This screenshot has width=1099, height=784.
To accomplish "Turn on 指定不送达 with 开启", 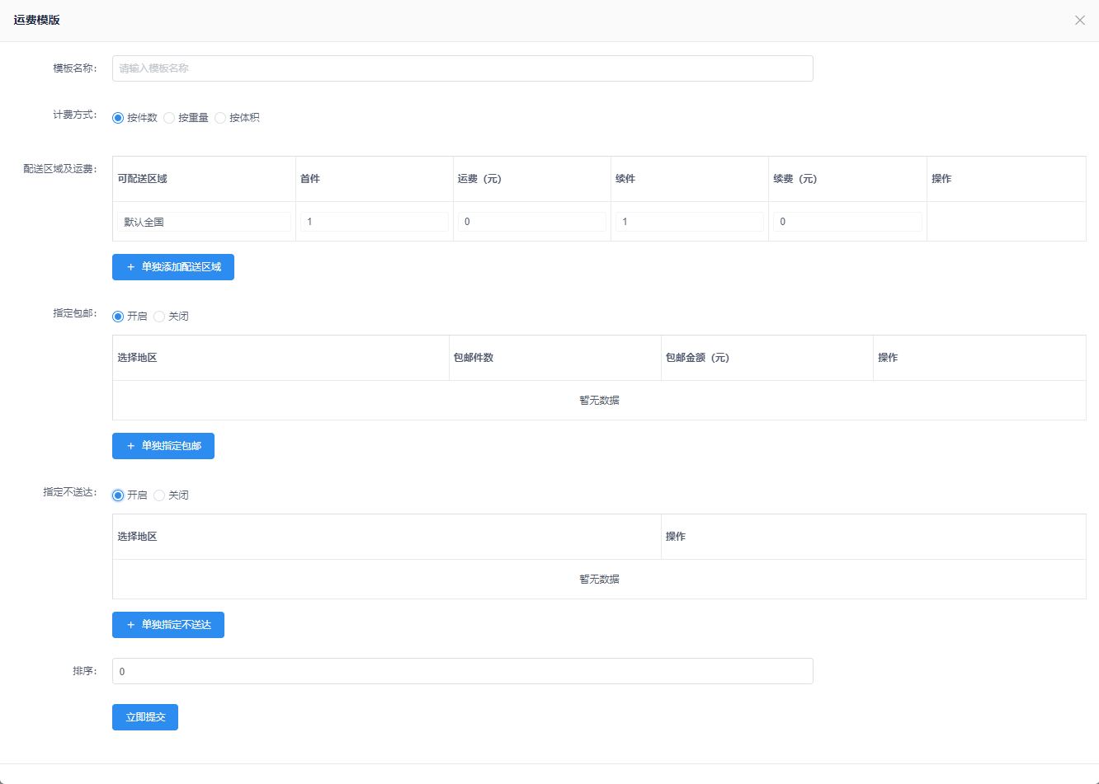I will coord(118,495).
